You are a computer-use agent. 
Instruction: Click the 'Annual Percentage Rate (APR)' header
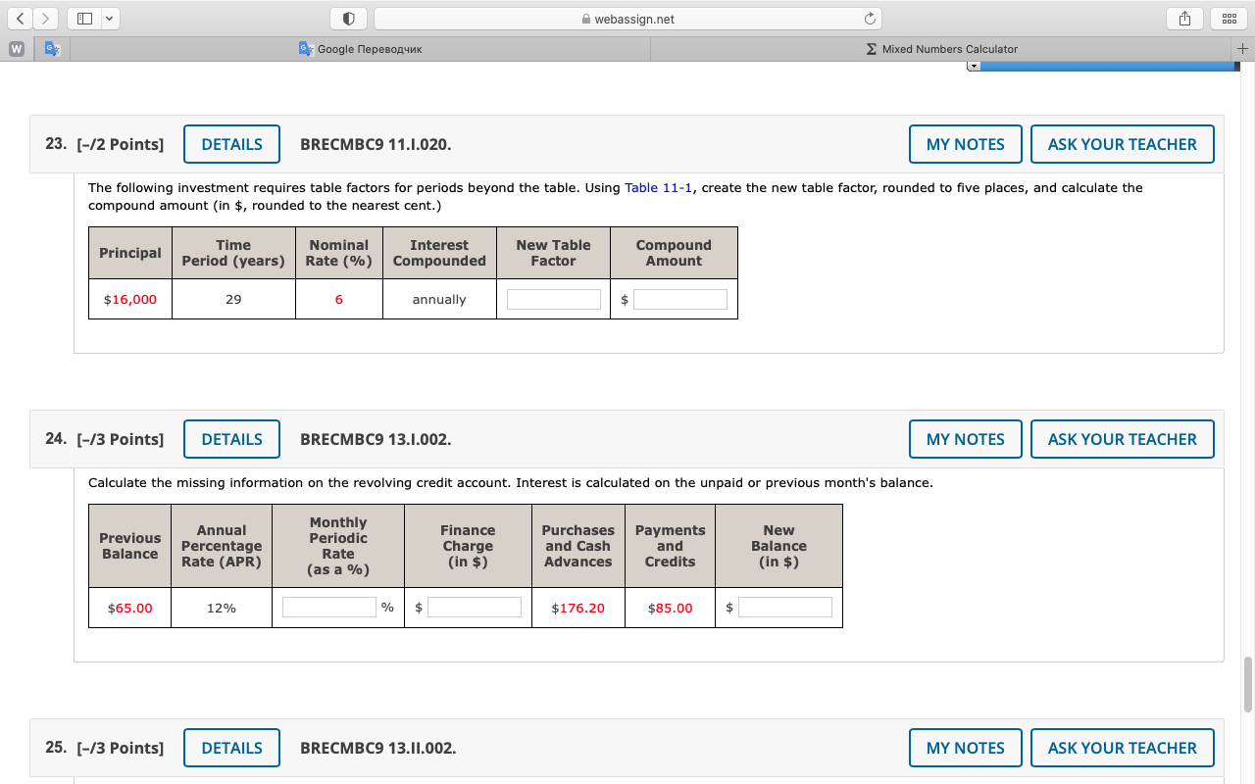[222, 546]
